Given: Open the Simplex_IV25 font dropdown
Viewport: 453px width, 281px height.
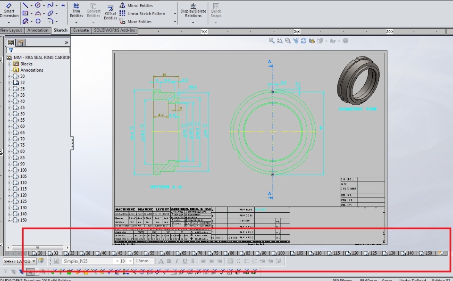Looking at the screenshot, I should coord(117,261).
